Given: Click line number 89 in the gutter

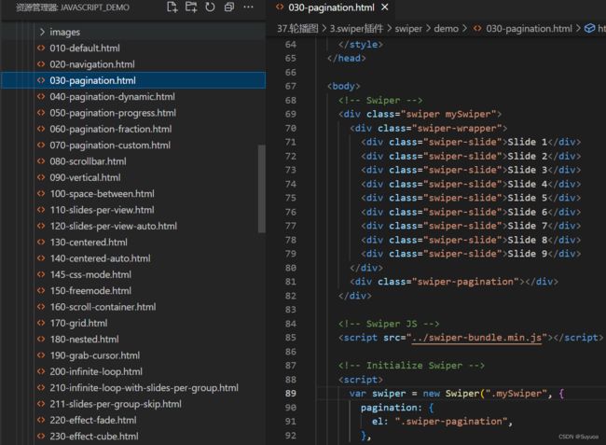Looking at the screenshot, I should pyautogui.click(x=291, y=394).
